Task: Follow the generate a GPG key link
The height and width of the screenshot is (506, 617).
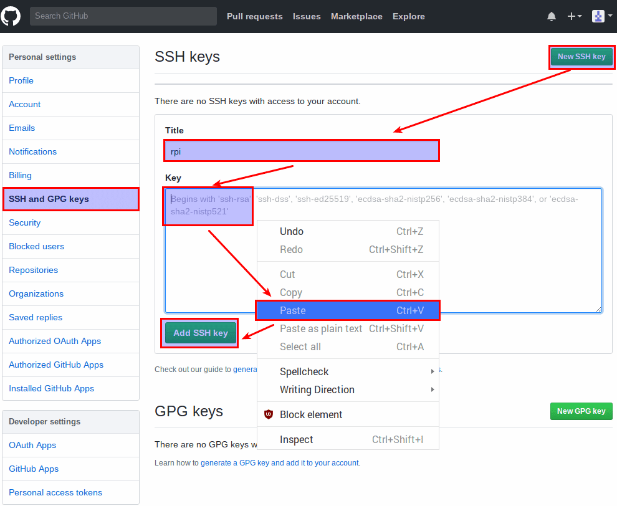Action: [280, 463]
